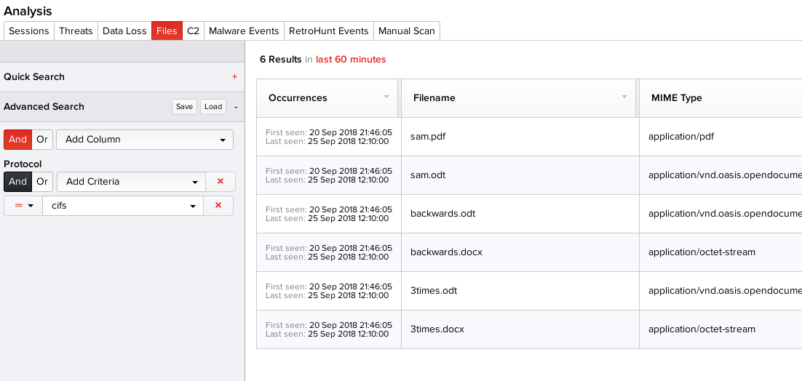The image size is (802, 381).
Task: Delete the cifs criterion with red X
Action: click(x=218, y=206)
